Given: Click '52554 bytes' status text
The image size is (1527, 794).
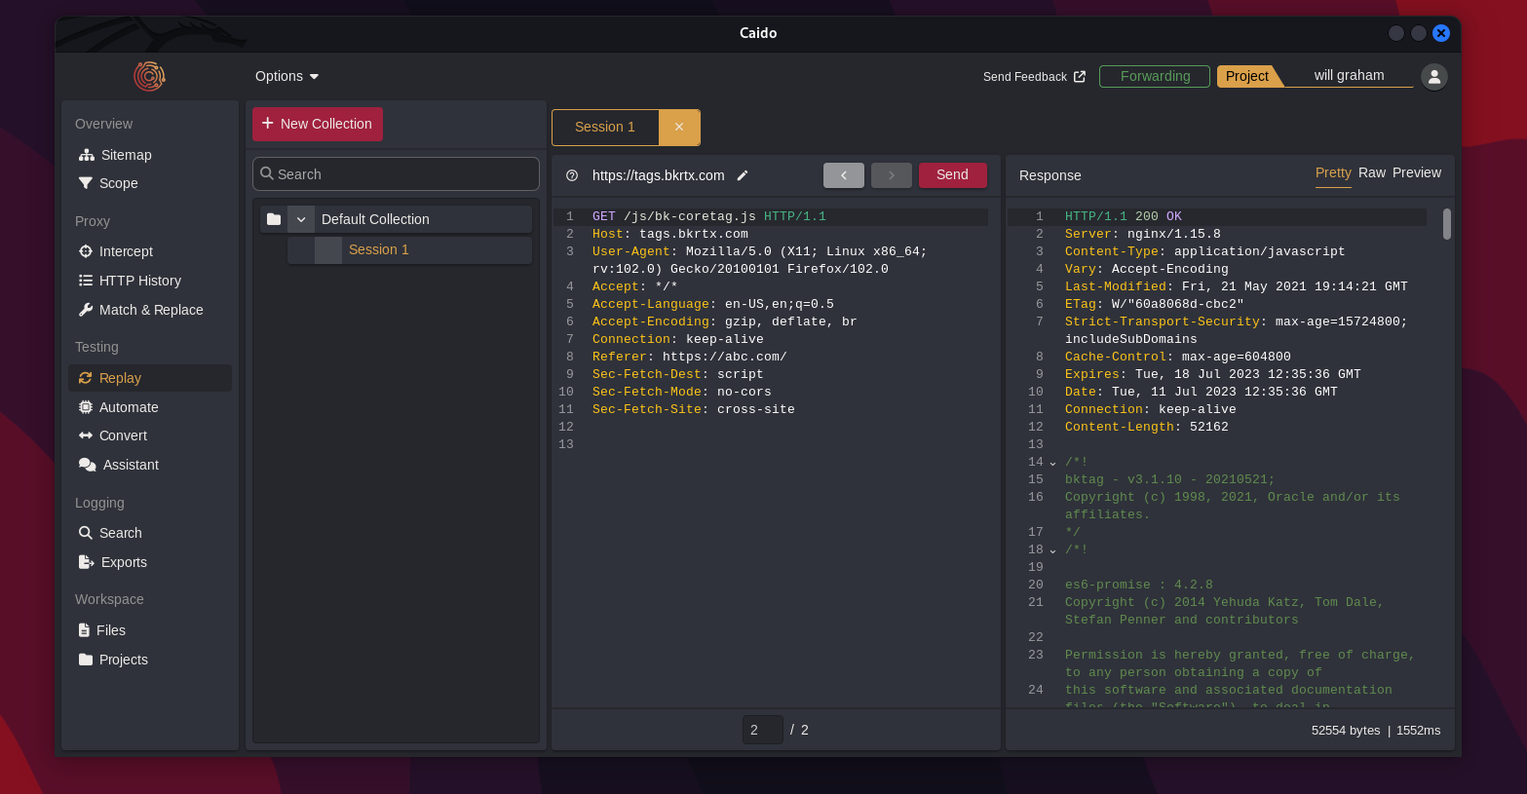Looking at the screenshot, I should (1346, 730).
